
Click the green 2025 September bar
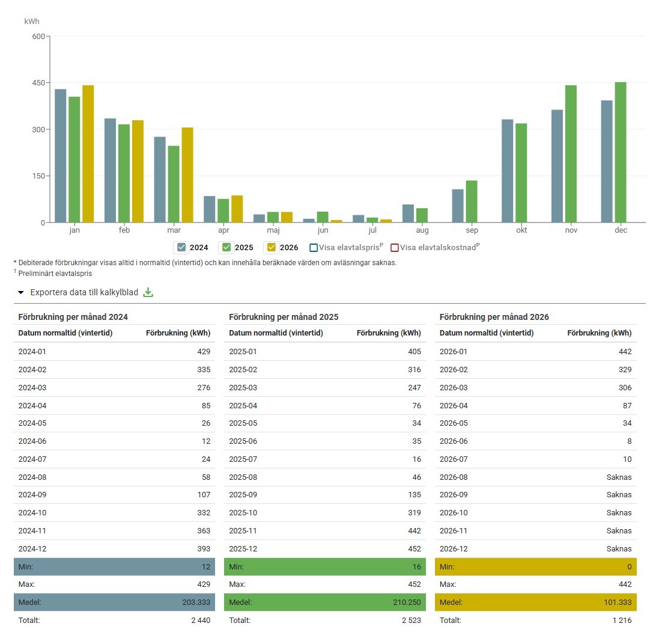click(472, 201)
